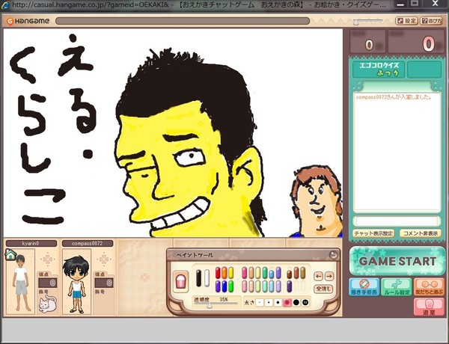Click the エゴコロクイズ ふつう mode tab
This screenshot has width=449, height=344.
coord(379,69)
